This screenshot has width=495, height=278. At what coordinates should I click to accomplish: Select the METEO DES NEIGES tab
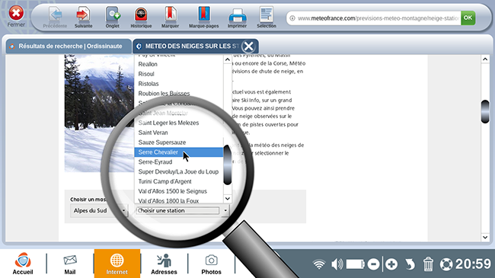(x=191, y=46)
